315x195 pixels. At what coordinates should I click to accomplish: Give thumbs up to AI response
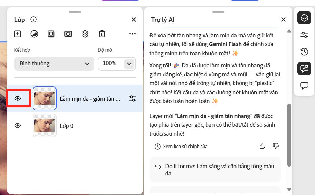(x=262, y=146)
